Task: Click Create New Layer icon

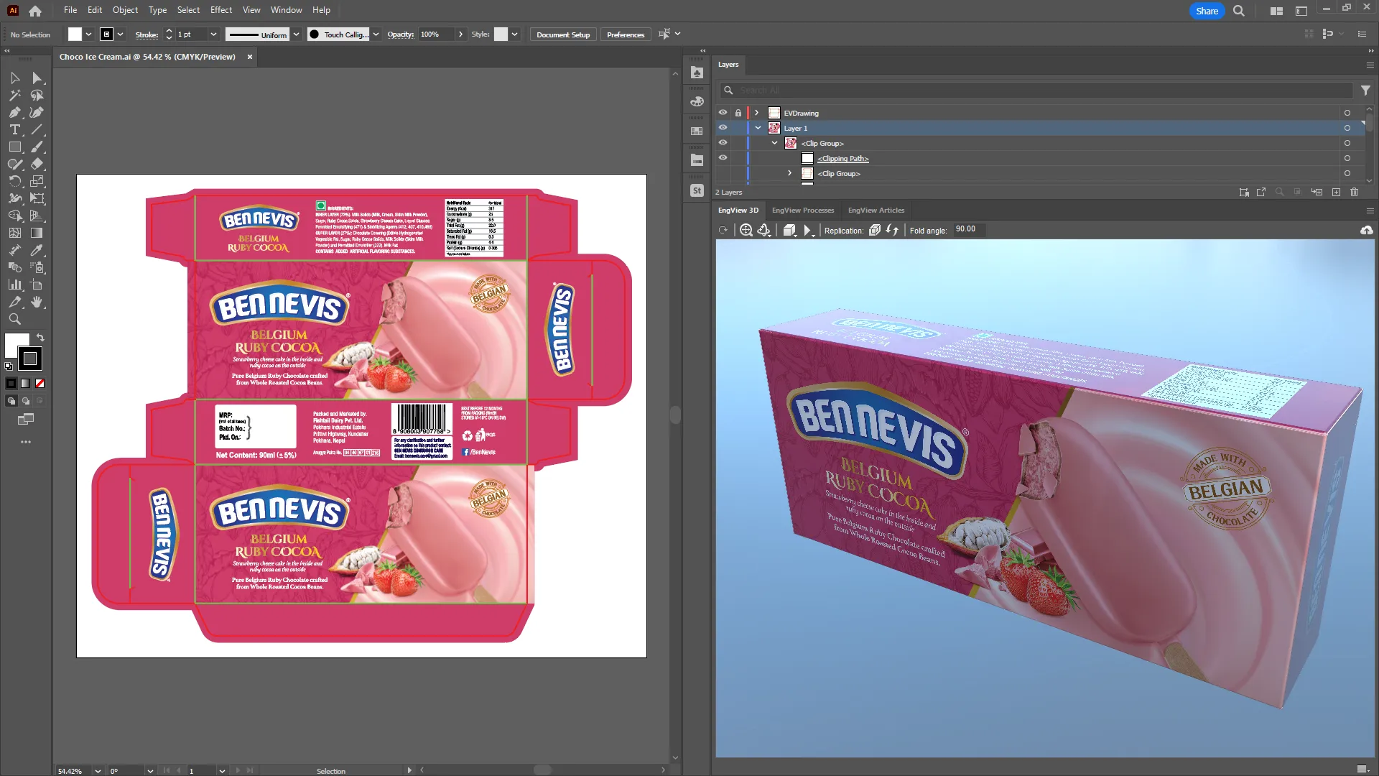Action: pyautogui.click(x=1336, y=192)
